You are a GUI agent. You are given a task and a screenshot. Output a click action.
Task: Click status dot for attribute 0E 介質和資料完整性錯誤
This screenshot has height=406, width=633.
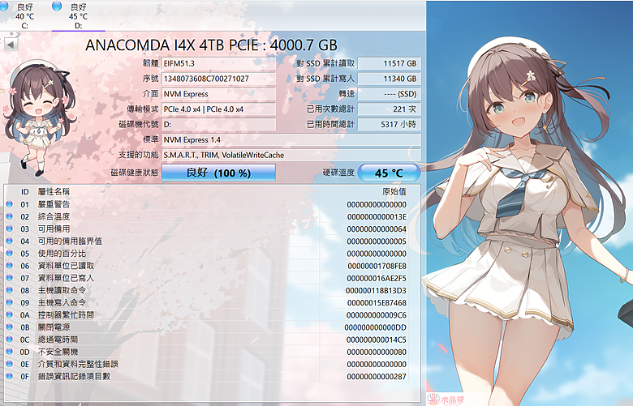click(x=9, y=364)
